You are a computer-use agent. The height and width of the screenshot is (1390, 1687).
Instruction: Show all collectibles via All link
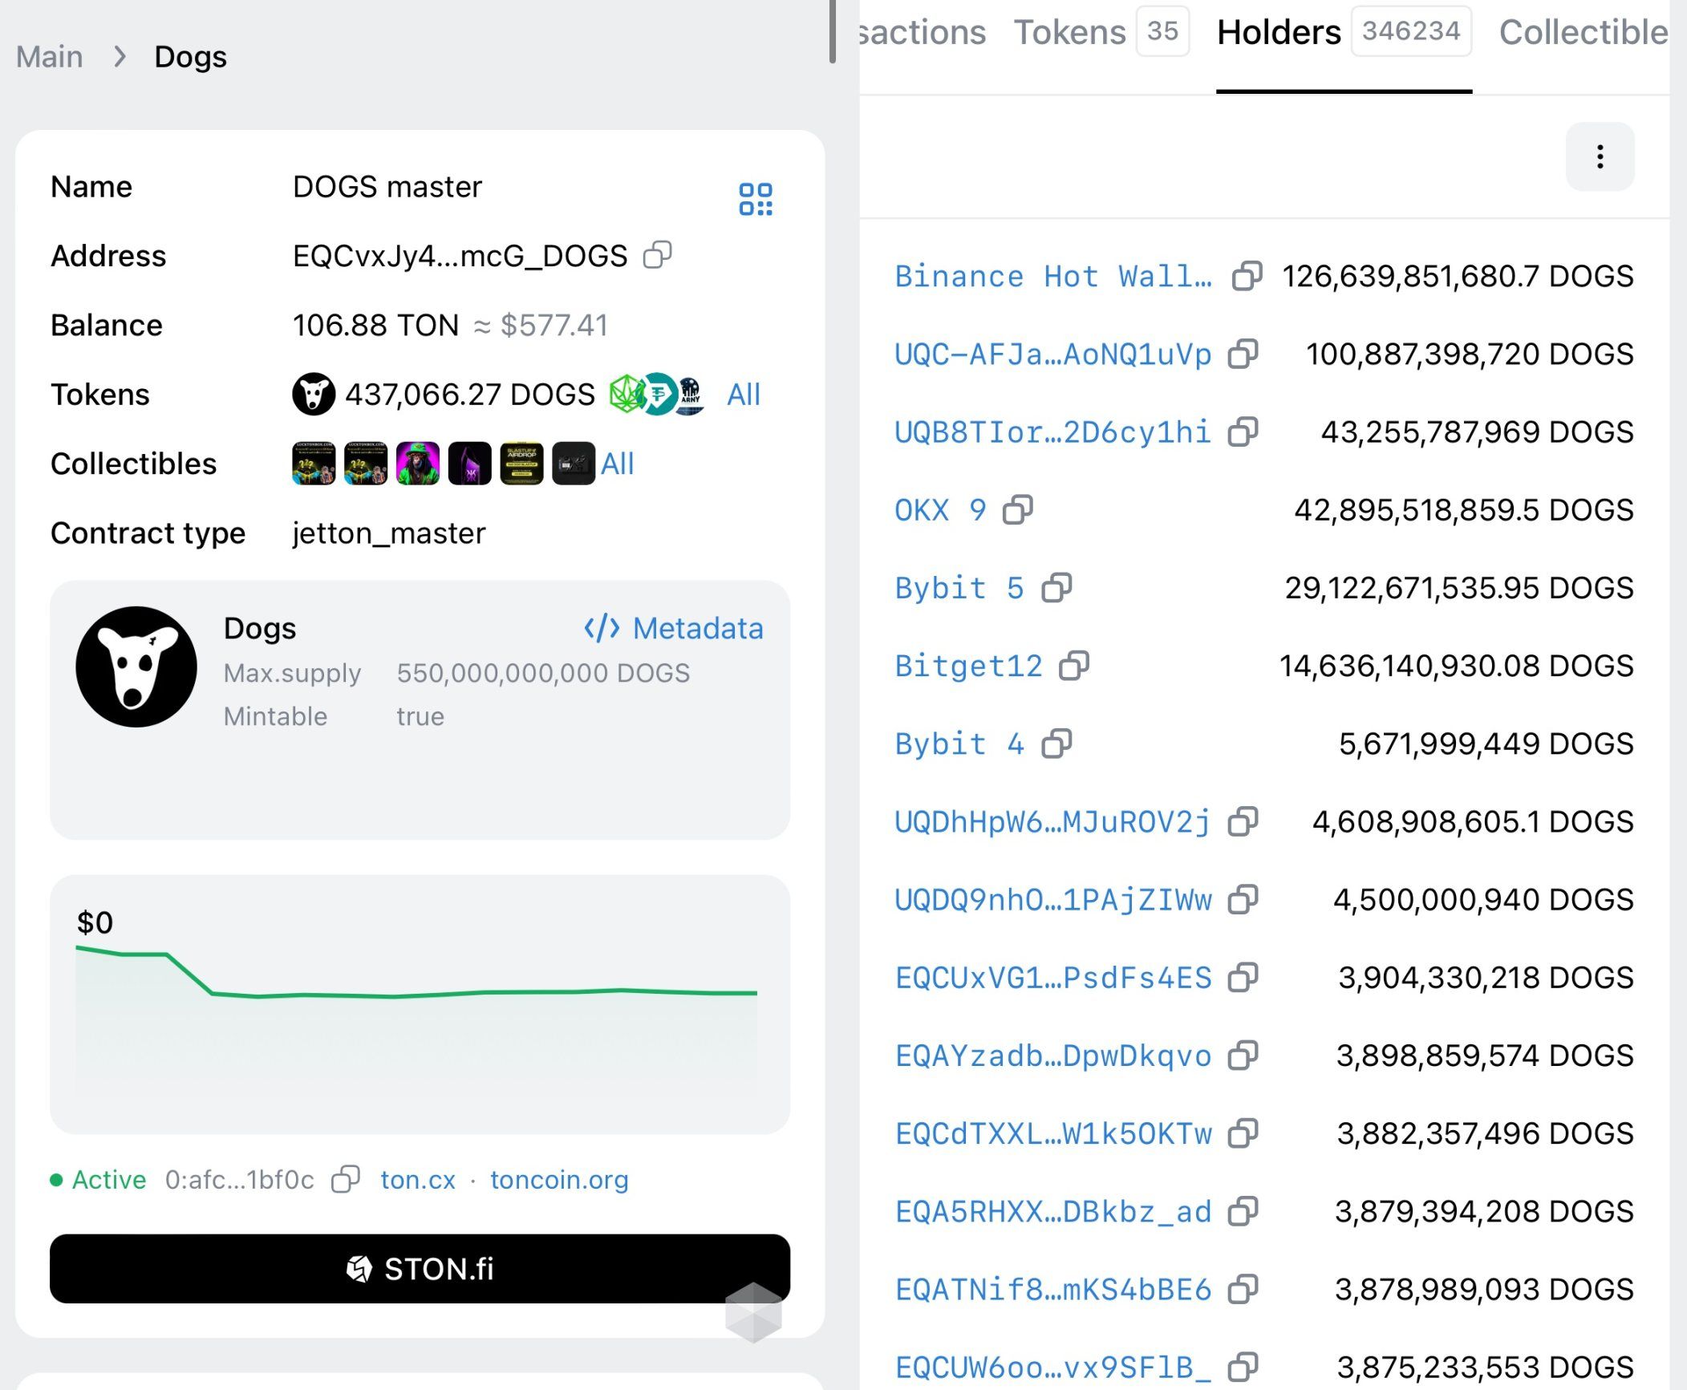click(x=617, y=464)
